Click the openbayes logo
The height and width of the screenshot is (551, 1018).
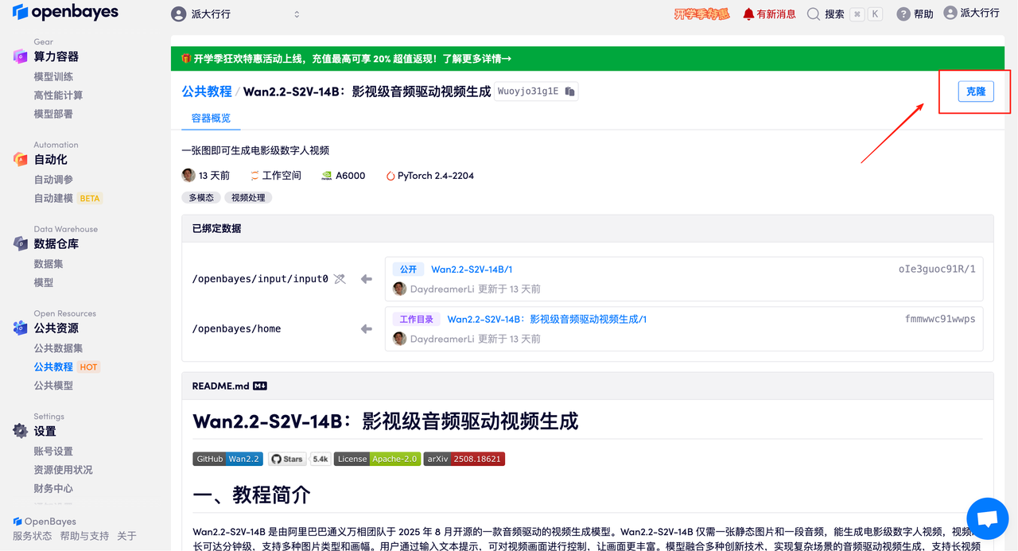(65, 12)
